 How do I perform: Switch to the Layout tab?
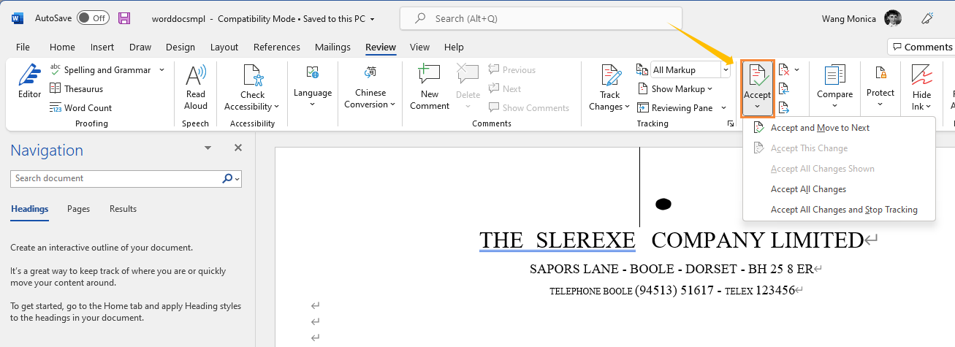coord(224,47)
